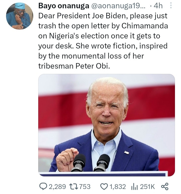The width and height of the screenshot is (181, 194).
Task: Open the reply comment icon
Action: (43, 186)
